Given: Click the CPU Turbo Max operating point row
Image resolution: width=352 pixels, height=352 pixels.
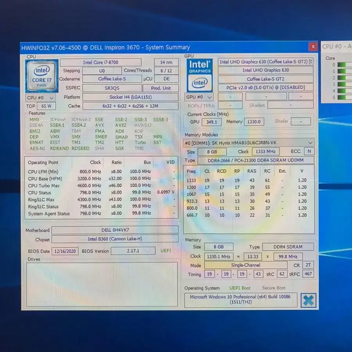Looking at the screenshot, I should click(x=101, y=185).
